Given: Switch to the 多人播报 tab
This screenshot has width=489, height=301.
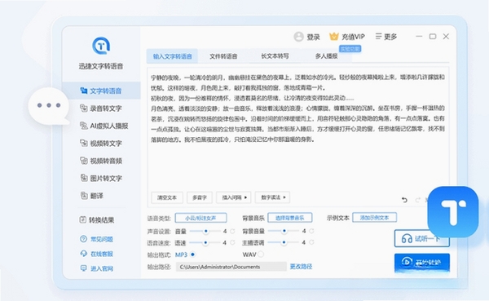Looking at the screenshot, I should tap(327, 56).
